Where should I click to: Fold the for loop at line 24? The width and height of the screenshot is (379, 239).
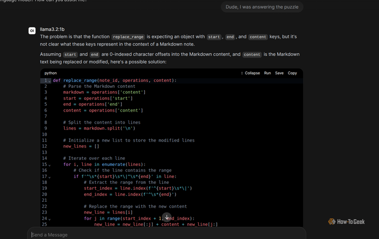click(50, 219)
